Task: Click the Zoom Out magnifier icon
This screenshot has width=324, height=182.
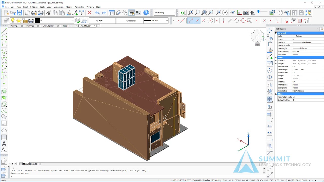Action: coord(198,12)
